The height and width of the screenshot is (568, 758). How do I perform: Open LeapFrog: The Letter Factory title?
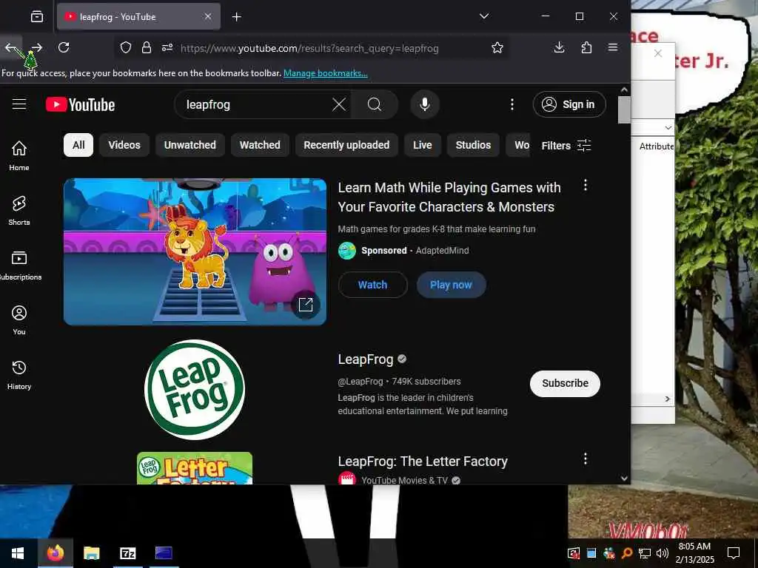coord(423,461)
